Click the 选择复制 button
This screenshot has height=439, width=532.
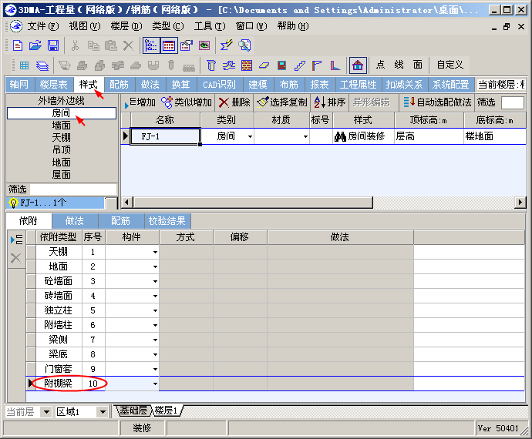(x=282, y=102)
